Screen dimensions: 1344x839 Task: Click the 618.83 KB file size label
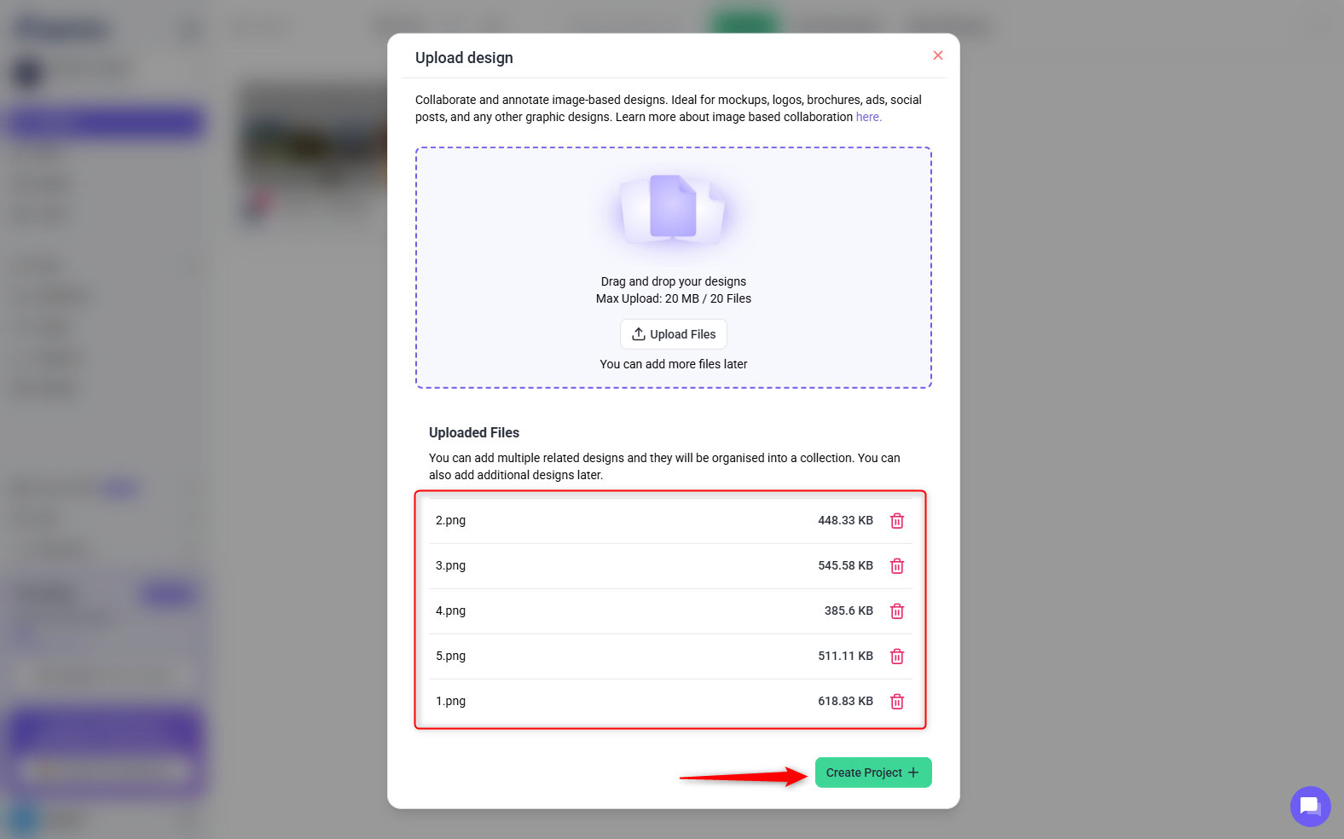pyautogui.click(x=844, y=701)
